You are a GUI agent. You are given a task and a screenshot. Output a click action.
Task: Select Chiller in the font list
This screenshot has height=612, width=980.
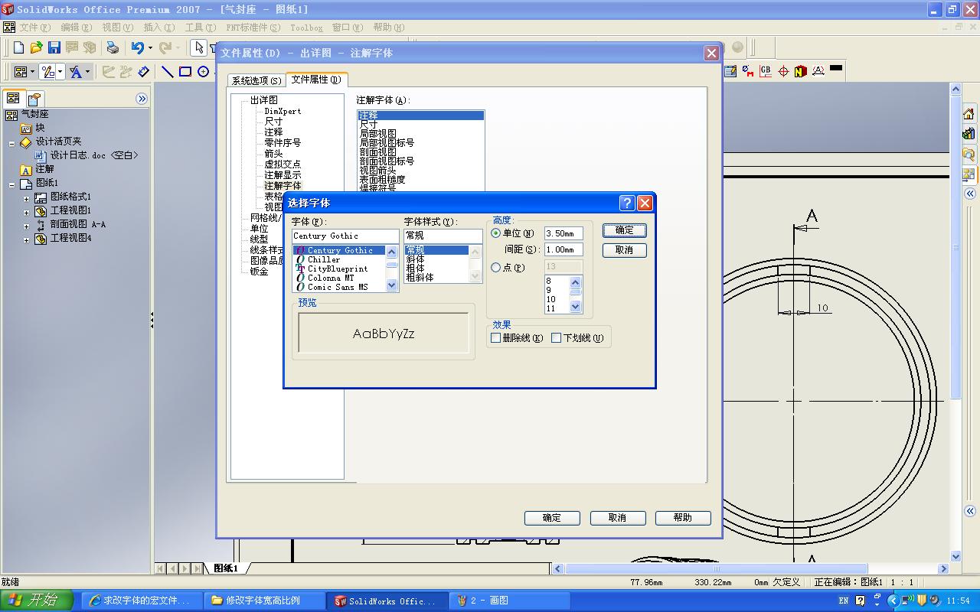(x=324, y=259)
